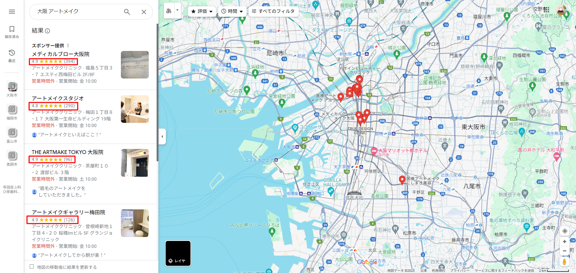Open the アートメイクギャラリー梅田院 listing

pos(69,212)
